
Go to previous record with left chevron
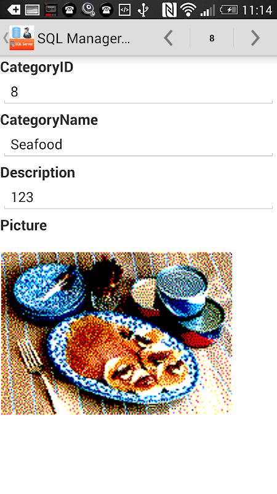[169, 38]
